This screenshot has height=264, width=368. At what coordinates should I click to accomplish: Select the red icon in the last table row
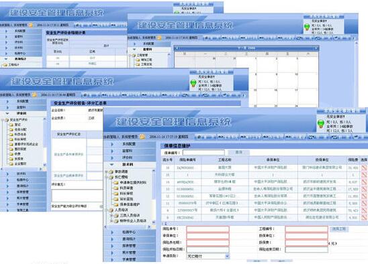click(x=364, y=217)
